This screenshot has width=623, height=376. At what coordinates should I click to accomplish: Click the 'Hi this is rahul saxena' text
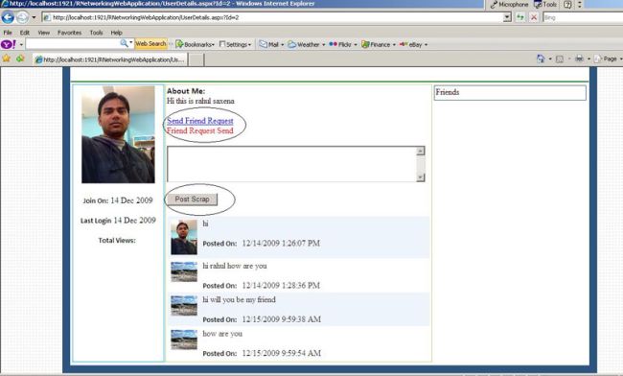[200, 101]
